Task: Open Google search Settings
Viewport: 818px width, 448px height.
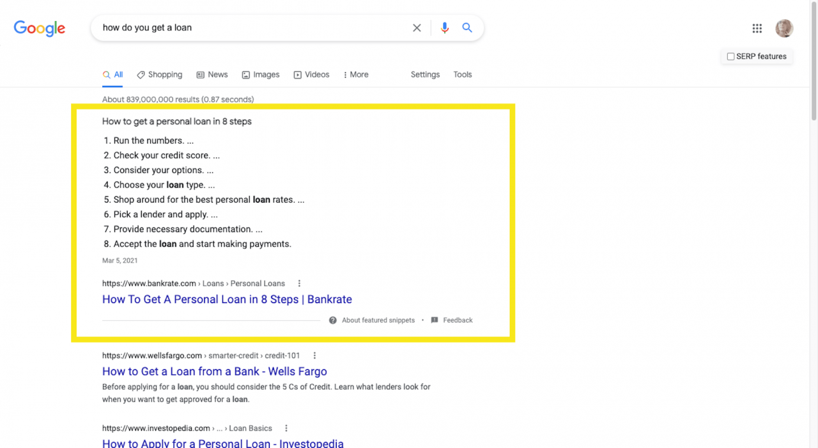Action: pos(425,74)
